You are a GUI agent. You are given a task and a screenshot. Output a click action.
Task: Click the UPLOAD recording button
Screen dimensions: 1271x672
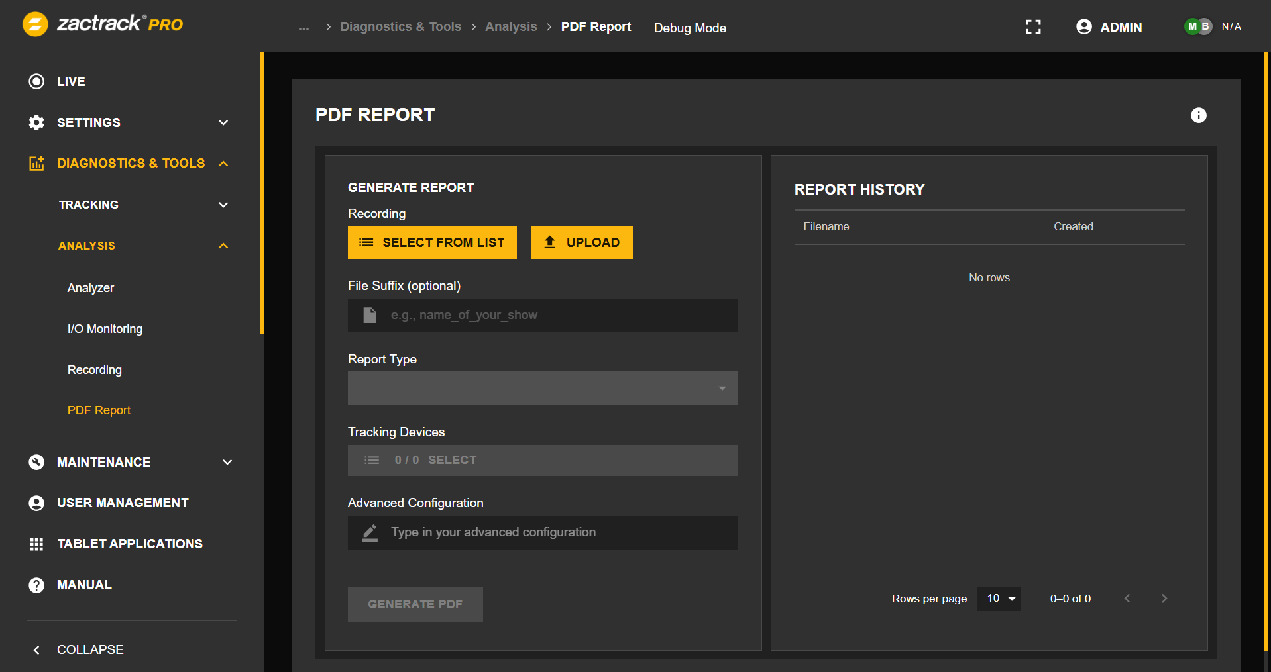point(582,242)
